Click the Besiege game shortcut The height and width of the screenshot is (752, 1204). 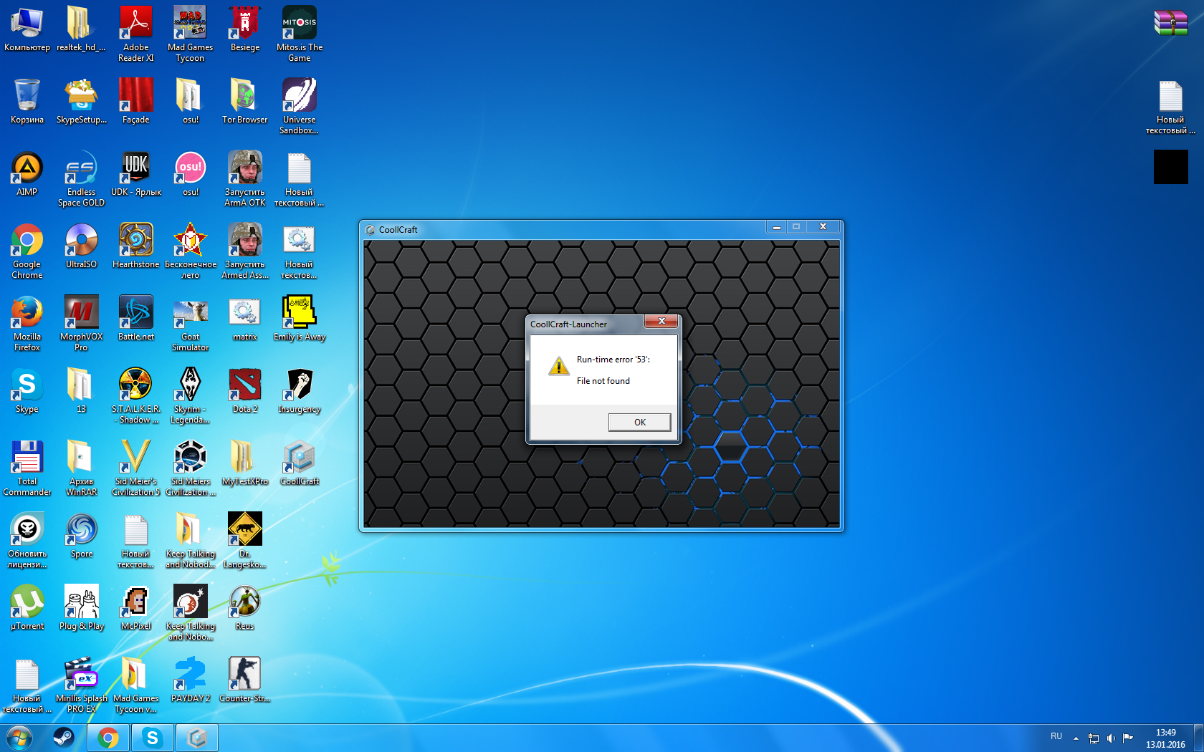(x=244, y=28)
